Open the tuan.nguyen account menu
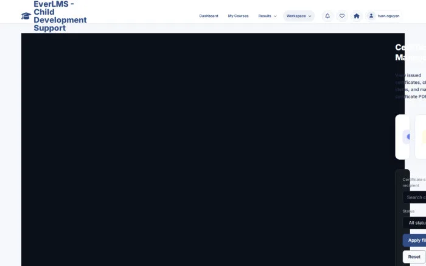This screenshot has height=266, width=426. click(383, 16)
